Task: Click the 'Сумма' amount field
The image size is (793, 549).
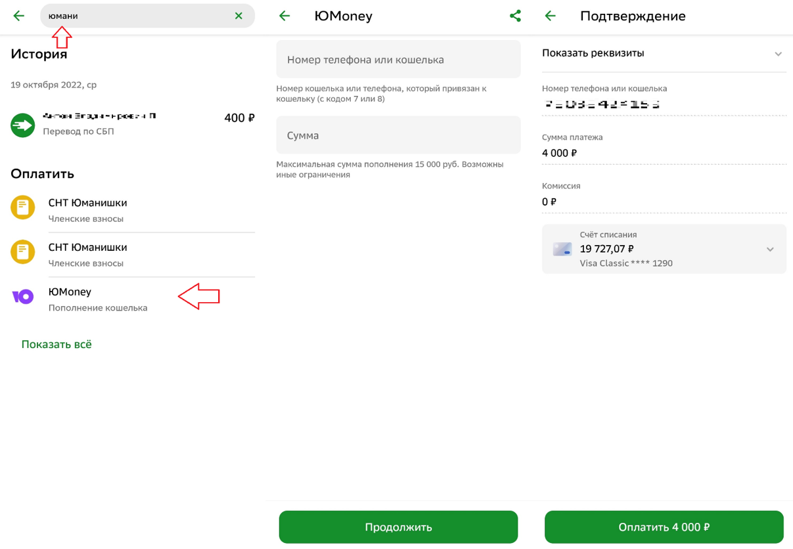Action: pyautogui.click(x=398, y=135)
